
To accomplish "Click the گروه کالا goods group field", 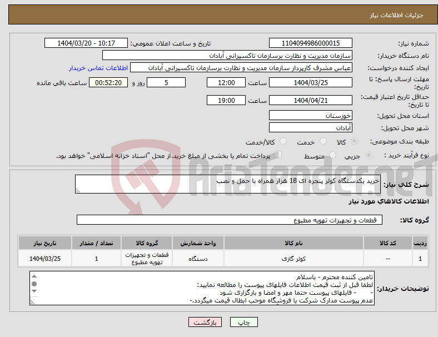I will point(230,220).
